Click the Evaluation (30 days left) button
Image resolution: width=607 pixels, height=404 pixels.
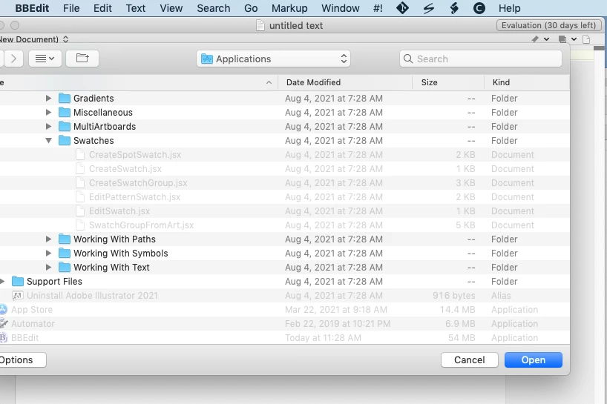[548, 25]
